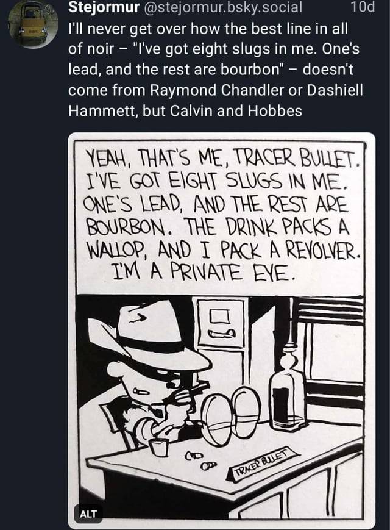Open the @stejormur.bsky.social handle link
The height and width of the screenshot is (530, 390).
tap(223, 7)
